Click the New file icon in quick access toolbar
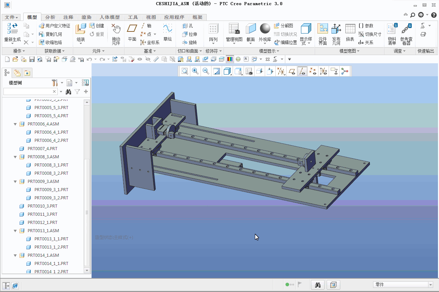The width and height of the screenshot is (439, 292). [x=7, y=59]
